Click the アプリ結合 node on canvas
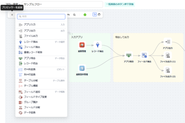 [129, 55]
